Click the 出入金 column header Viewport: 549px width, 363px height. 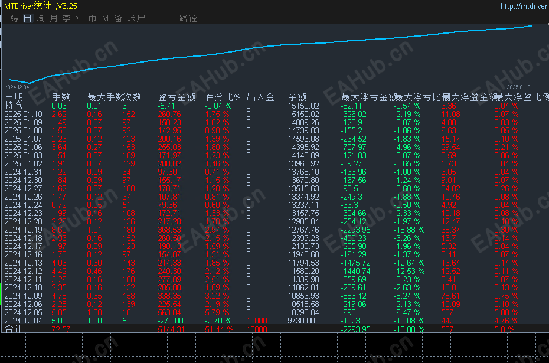point(260,97)
